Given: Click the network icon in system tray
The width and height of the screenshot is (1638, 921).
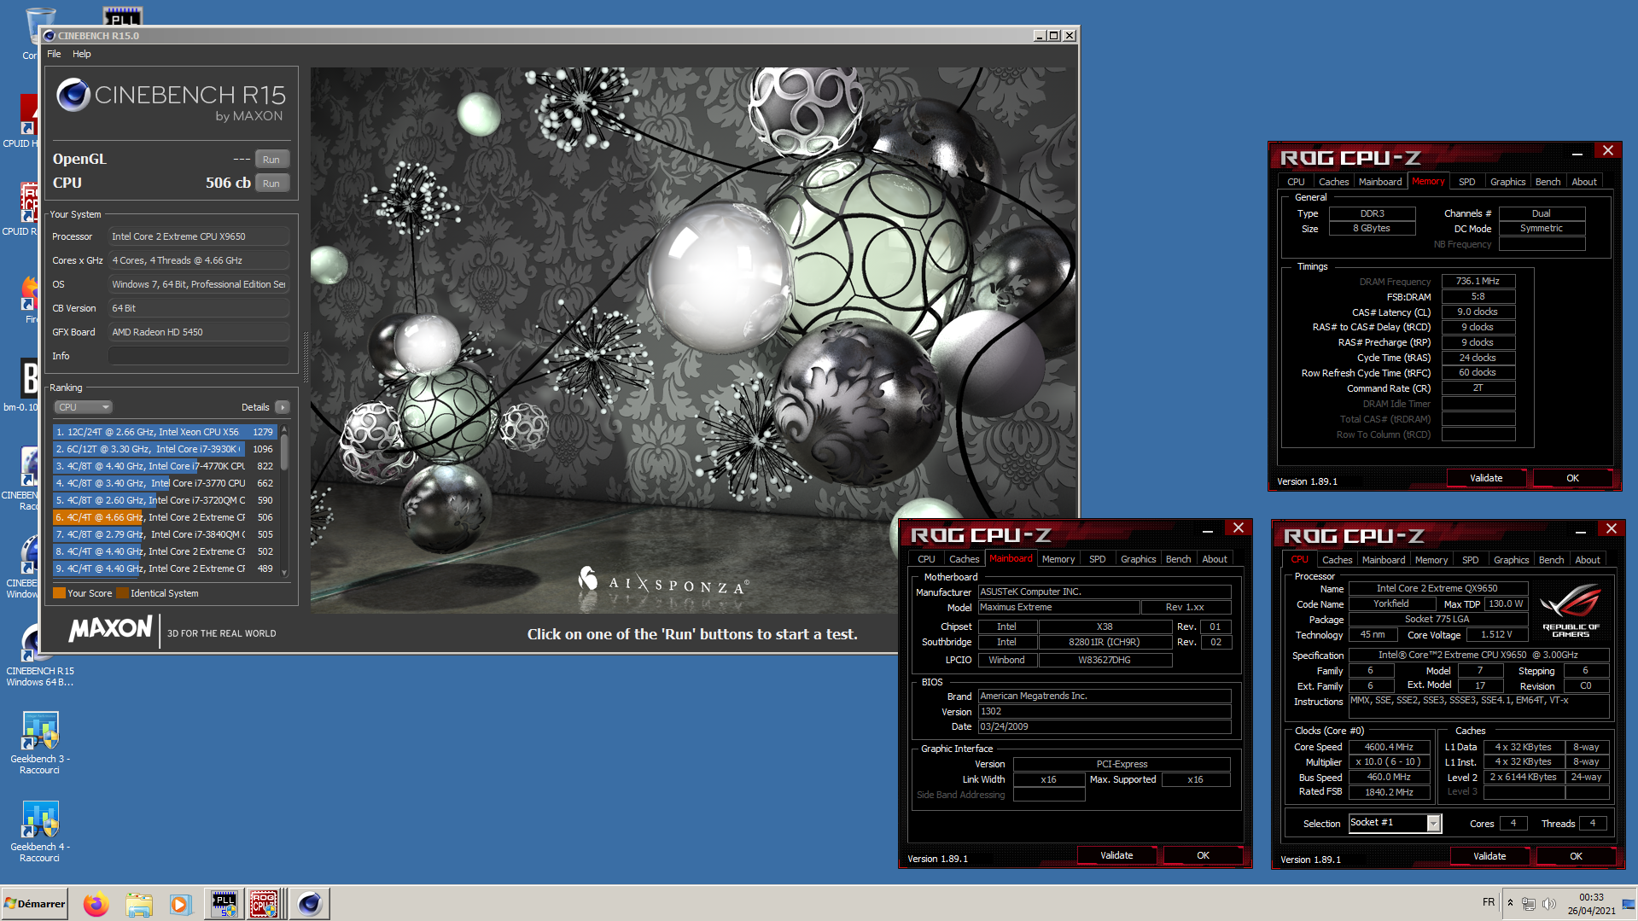Looking at the screenshot, I should (x=1529, y=903).
